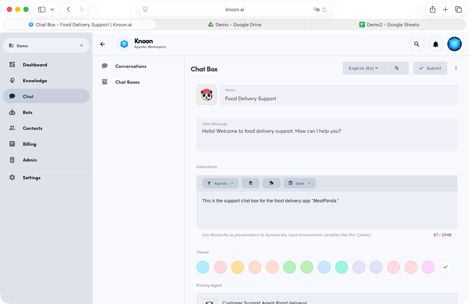Click the tag icon in the instructions toolbar
This screenshot has height=304, width=469.
pos(271,183)
